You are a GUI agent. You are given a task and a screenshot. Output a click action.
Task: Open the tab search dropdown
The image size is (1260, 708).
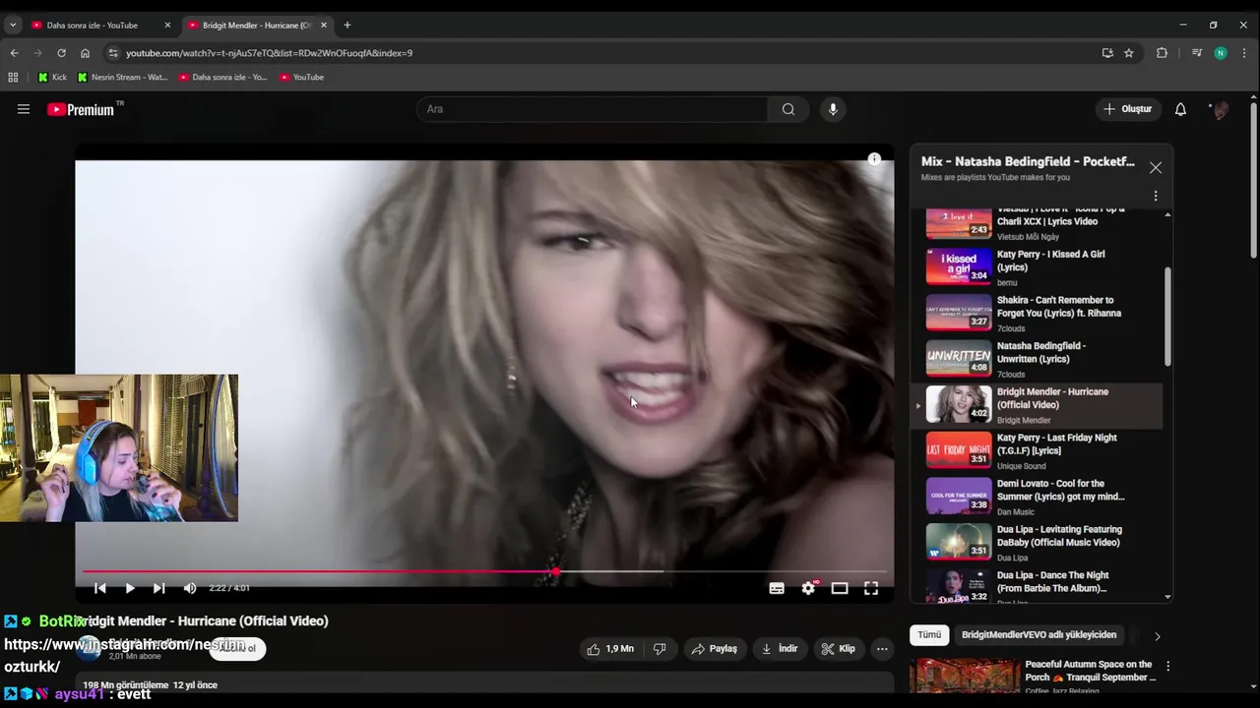[12, 25]
